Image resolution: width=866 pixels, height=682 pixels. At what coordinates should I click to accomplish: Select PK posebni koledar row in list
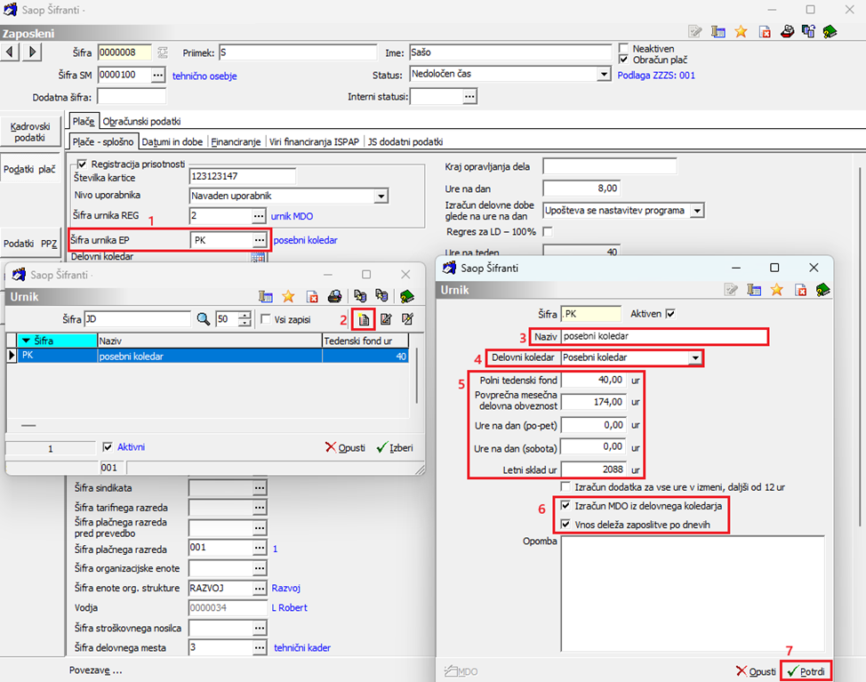pyautogui.click(x=213, y=357)
